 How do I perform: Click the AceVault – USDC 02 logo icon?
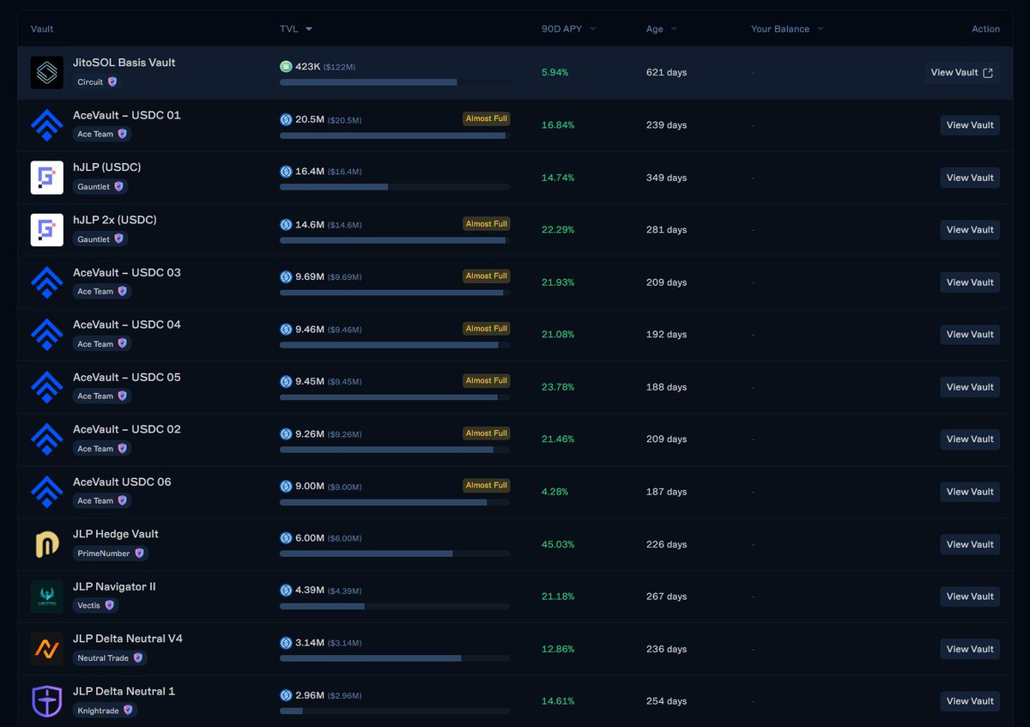tap(47, 439)
